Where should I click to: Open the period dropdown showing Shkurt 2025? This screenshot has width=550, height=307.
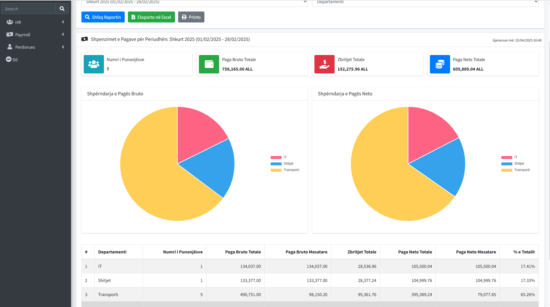click(x=194, y=2)
